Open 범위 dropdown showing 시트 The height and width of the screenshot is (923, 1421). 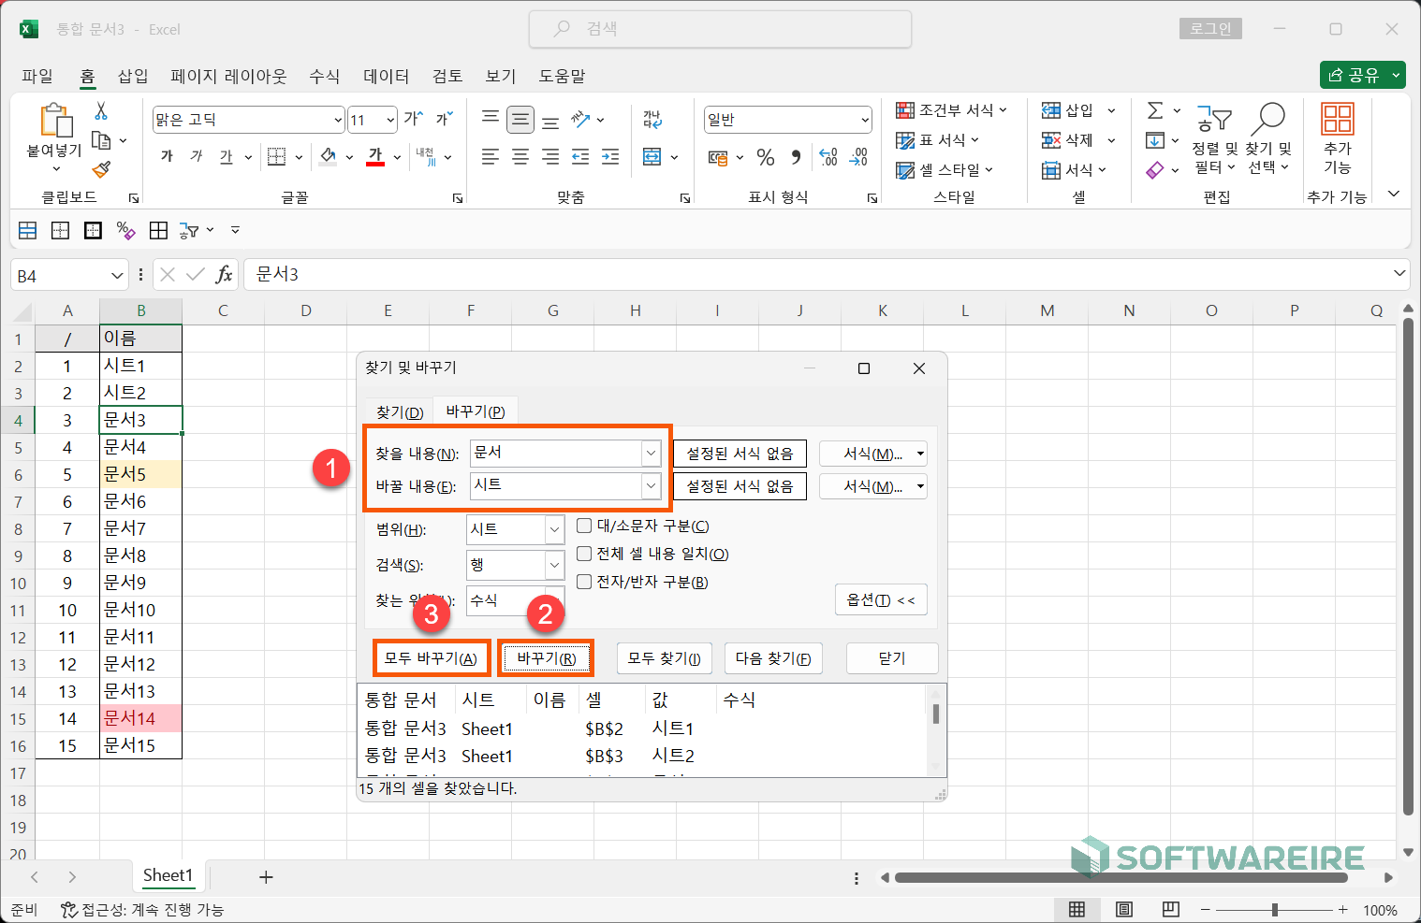[554, 529]
